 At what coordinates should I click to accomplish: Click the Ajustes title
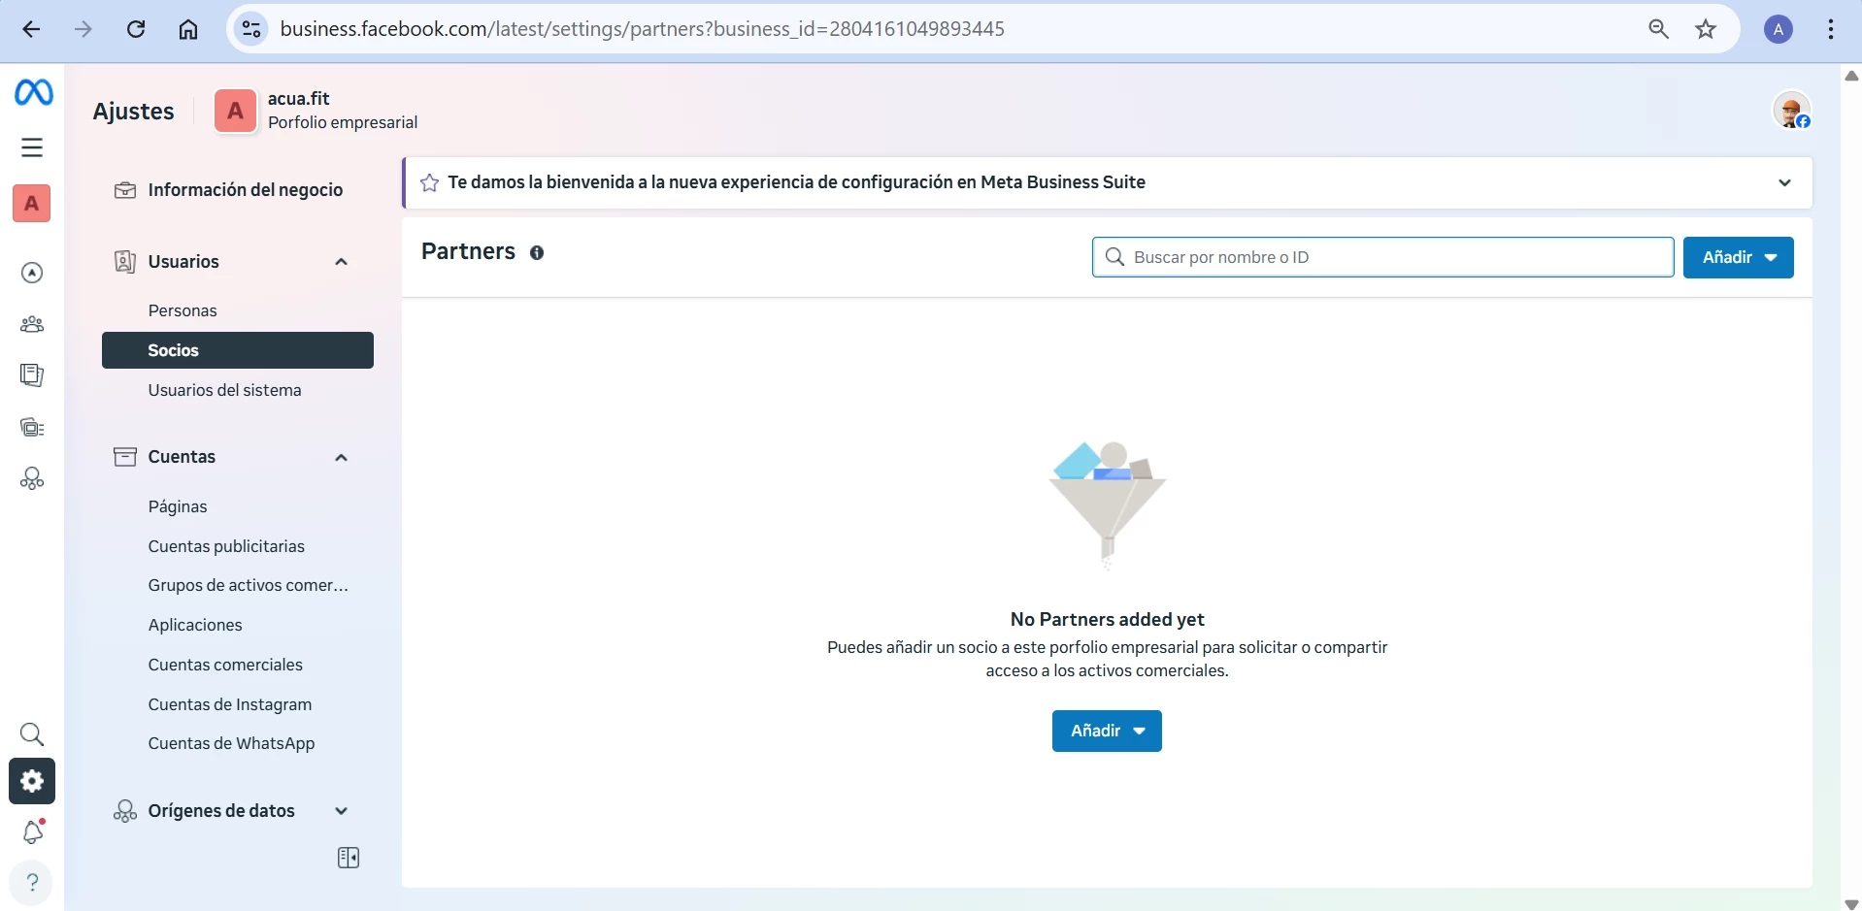tap(134, 112)
